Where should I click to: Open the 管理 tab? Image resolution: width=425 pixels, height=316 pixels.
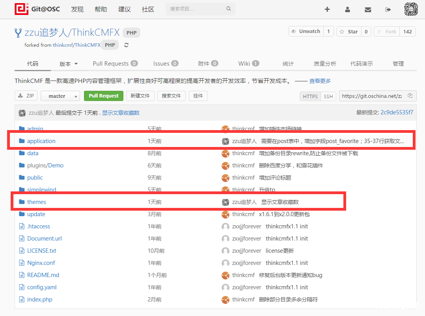398,64
